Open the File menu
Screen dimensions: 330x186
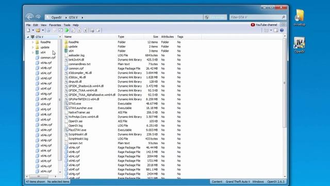28,25
